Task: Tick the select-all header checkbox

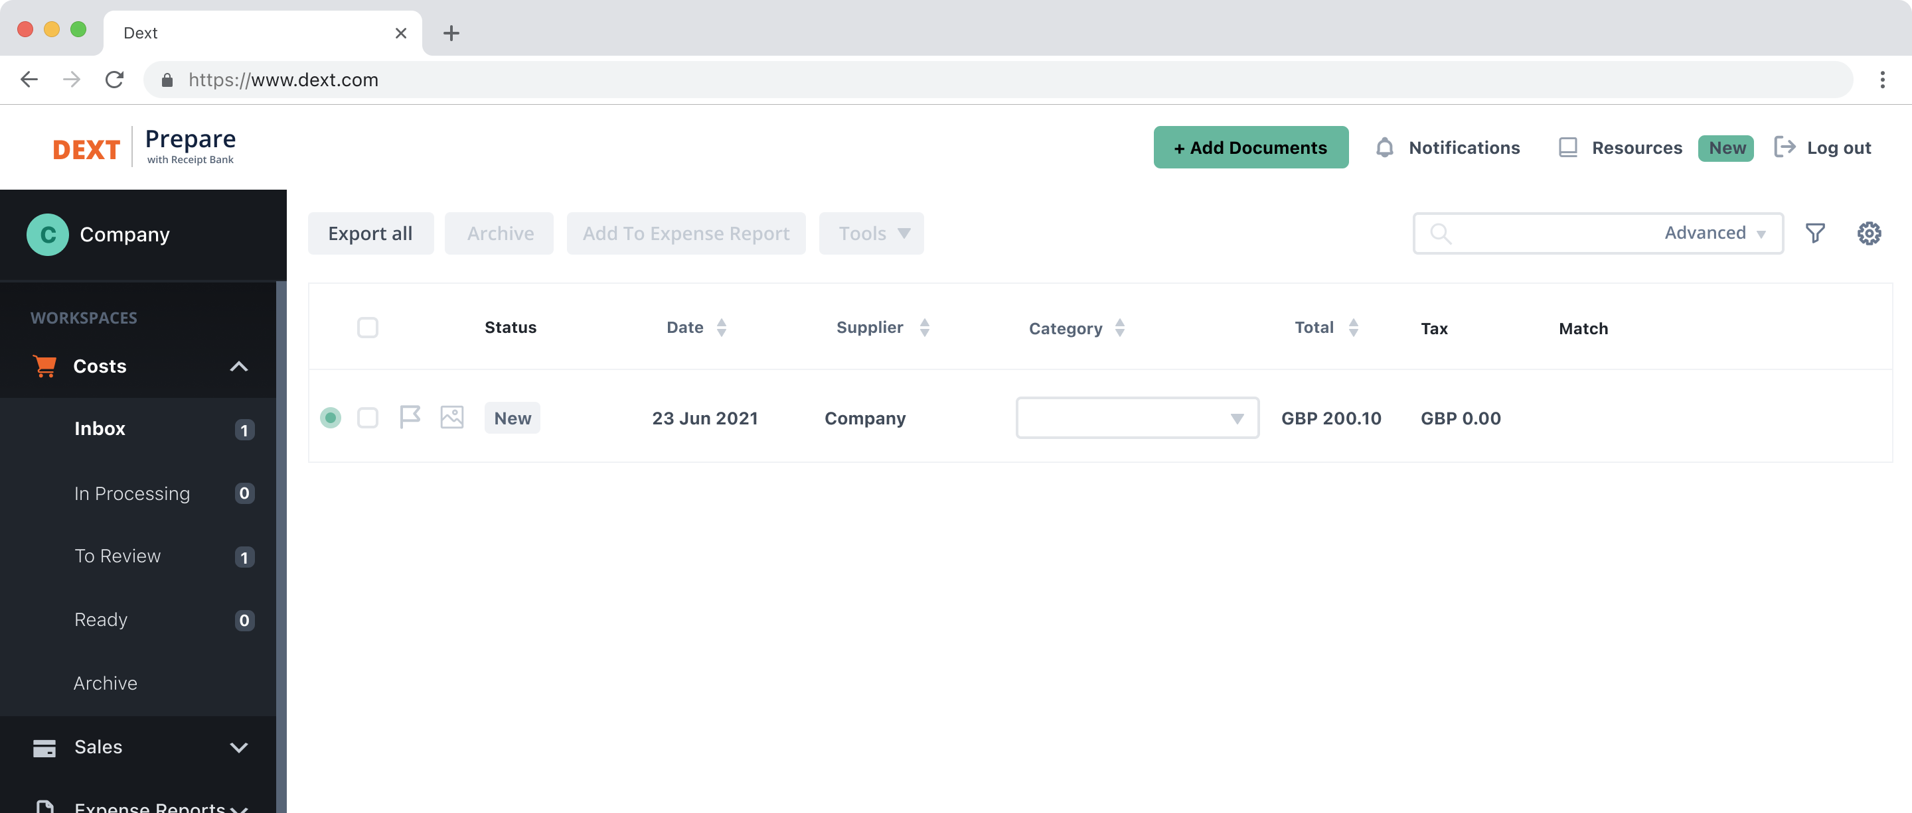Action: coord(367,328)
